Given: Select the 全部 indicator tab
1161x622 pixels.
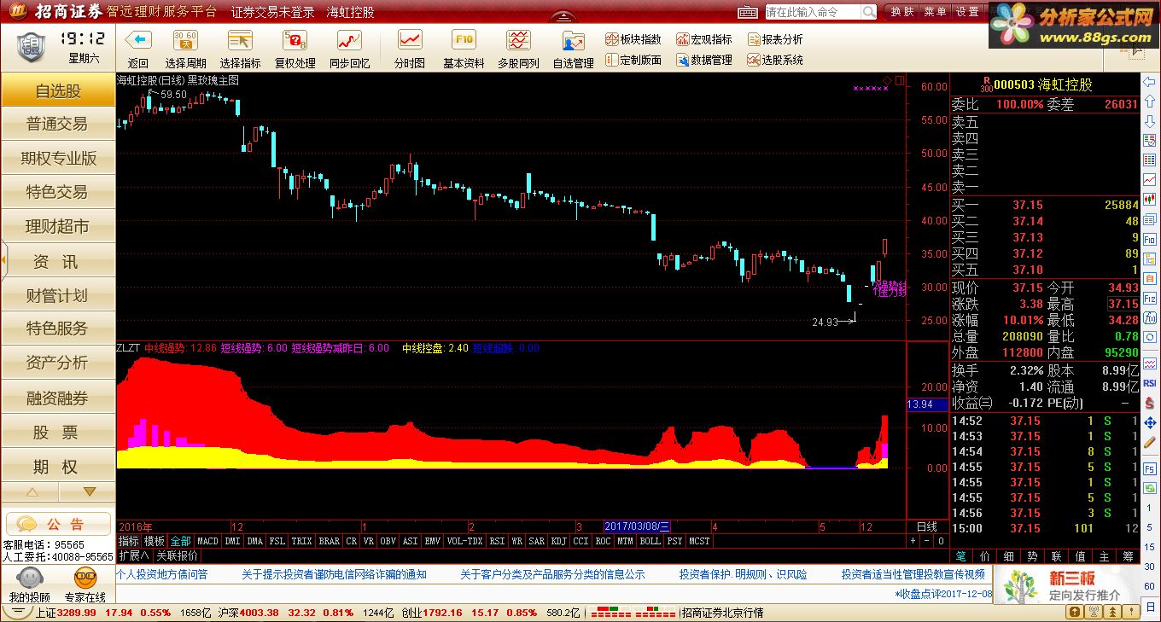Looking at the screenshot, I should point(180,541).
